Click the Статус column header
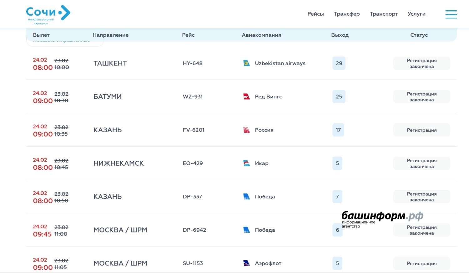Viewport: 469px width, 273px height. click(419, 35)
